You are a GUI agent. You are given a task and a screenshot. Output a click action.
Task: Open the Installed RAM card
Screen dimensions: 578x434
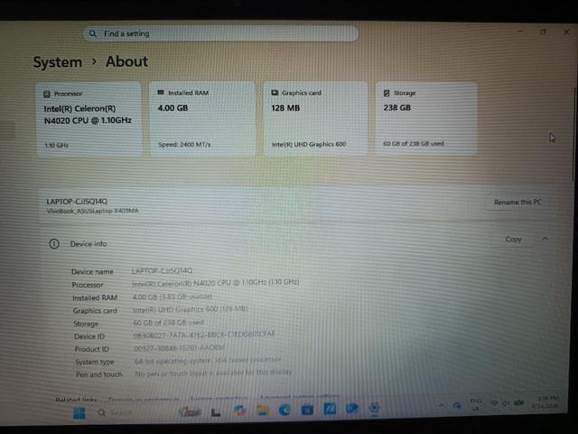[x=202, y=118]
